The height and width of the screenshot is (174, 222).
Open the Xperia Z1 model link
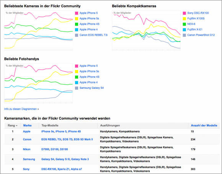tap(63, 169)
